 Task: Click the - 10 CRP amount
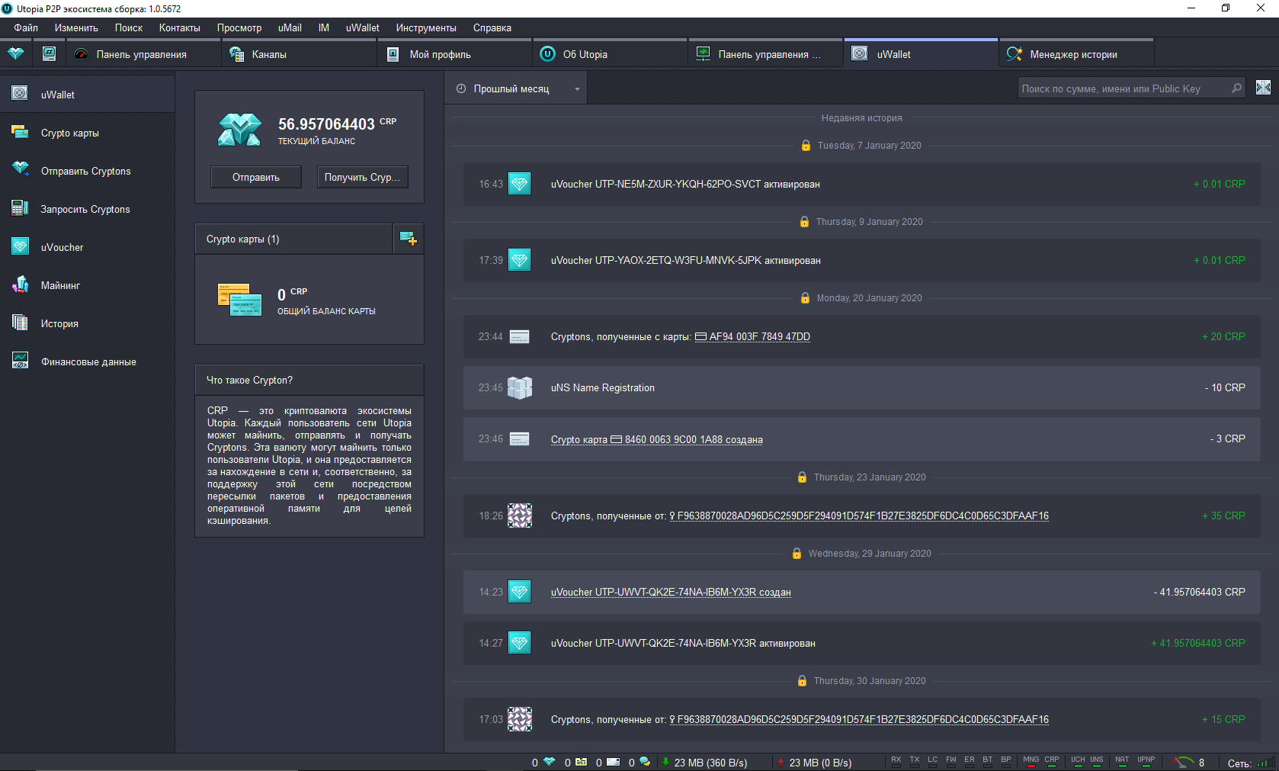tap(1225, 387)
